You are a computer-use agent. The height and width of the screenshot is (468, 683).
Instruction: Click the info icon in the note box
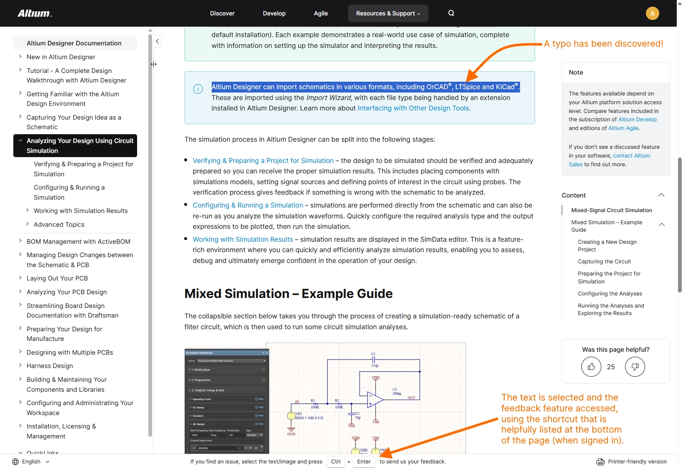click(198, 89)
